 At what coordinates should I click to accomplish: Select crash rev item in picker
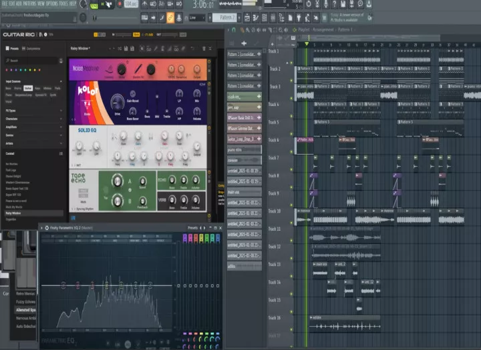tap(245, 97)
